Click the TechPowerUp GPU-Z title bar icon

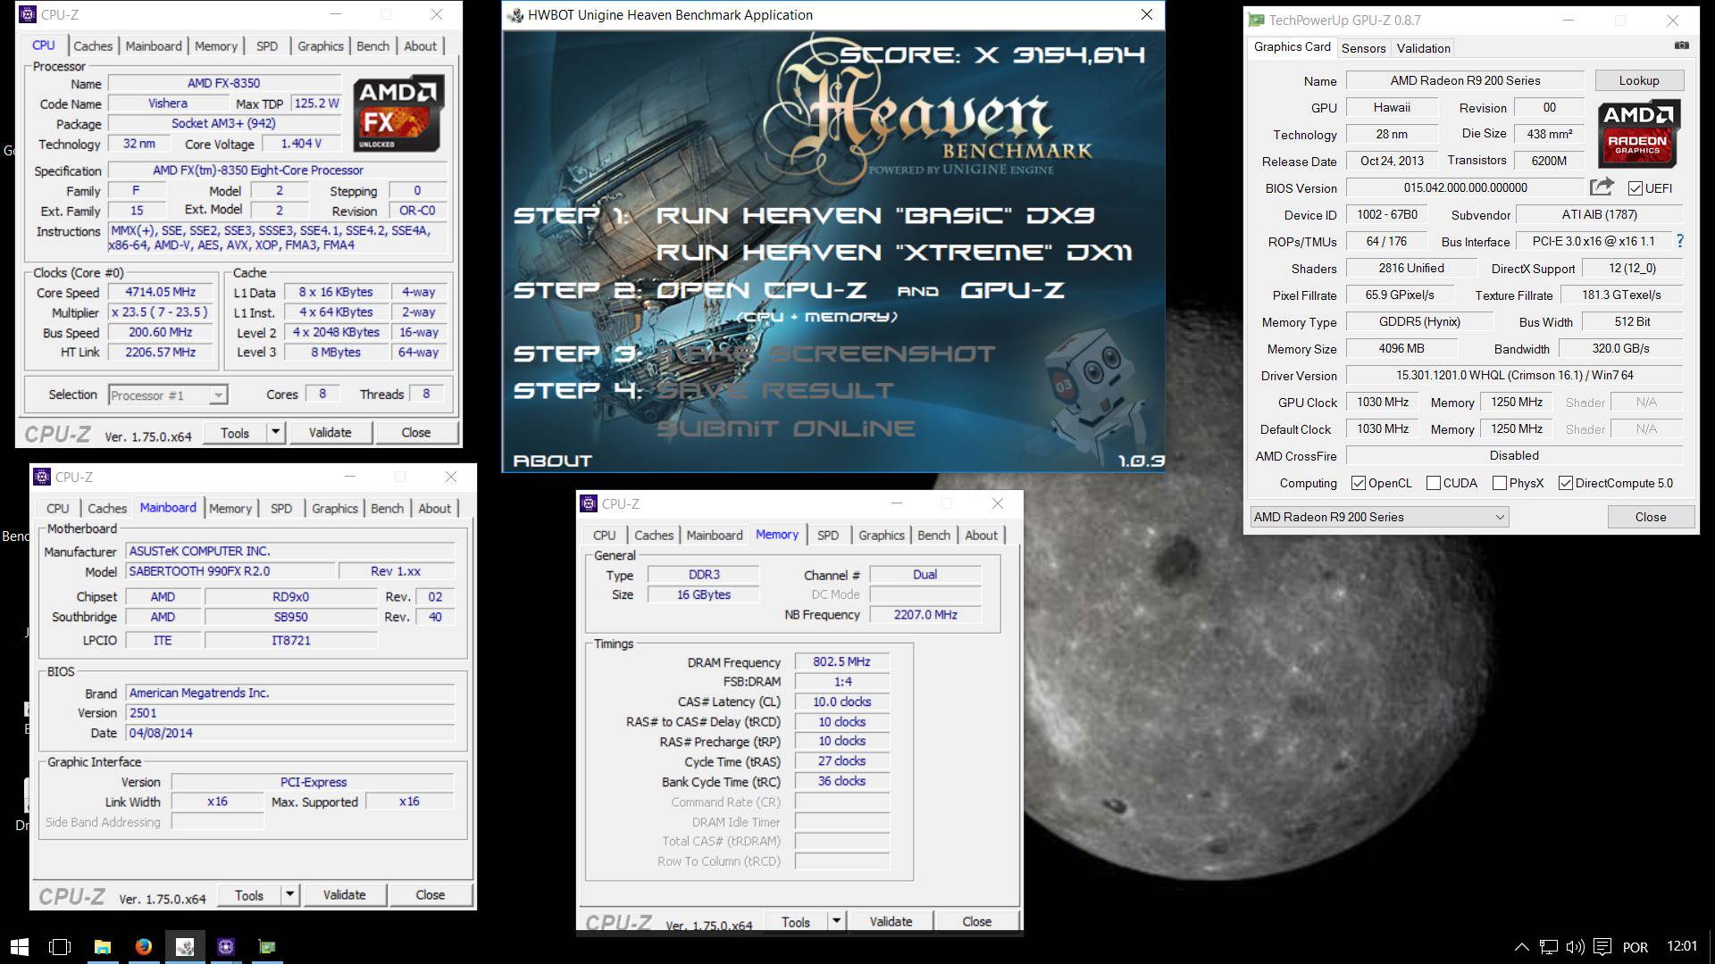pyautogui.click(x=1256, y=20)
